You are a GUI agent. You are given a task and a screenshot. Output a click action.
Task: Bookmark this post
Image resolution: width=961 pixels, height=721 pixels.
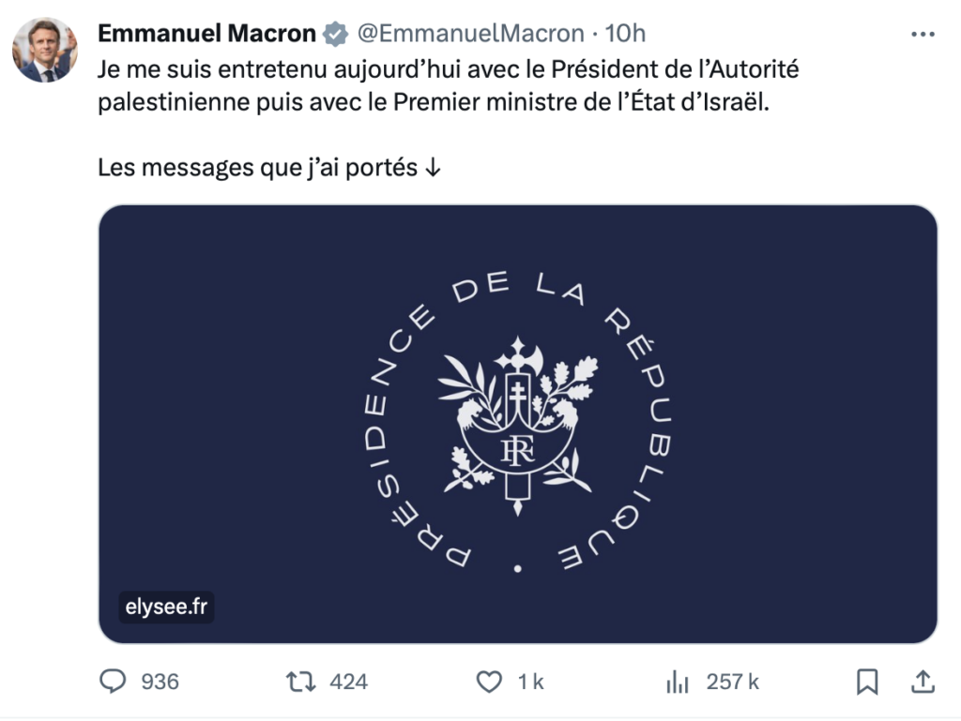[x=868, y=682]
